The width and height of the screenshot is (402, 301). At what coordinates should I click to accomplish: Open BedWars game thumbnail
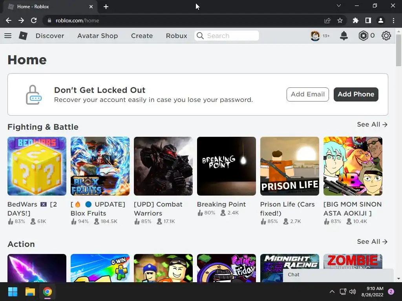point(37,166)
